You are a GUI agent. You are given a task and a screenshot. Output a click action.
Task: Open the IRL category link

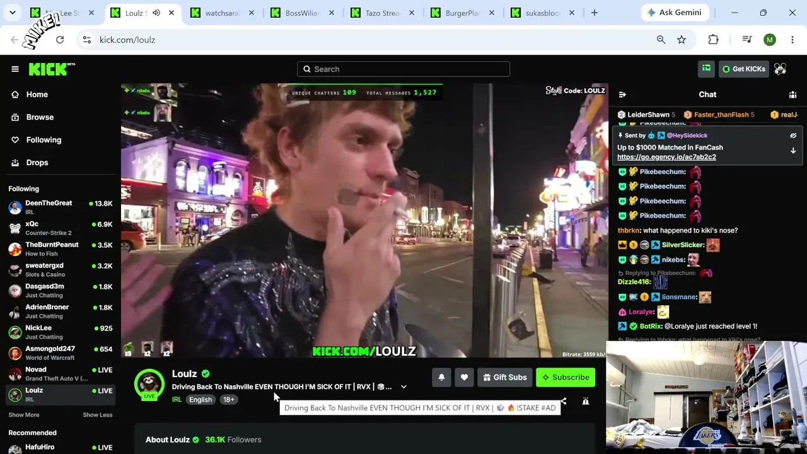coord(177,400)
